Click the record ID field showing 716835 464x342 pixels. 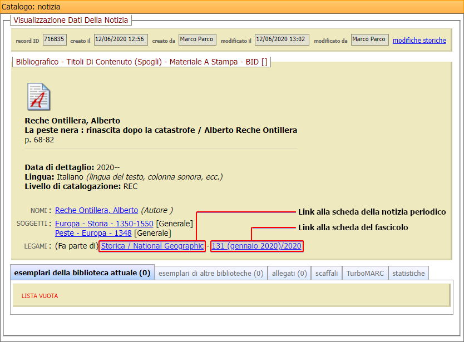[x=54, y=39]
